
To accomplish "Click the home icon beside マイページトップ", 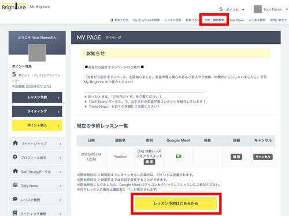I will (15, 143).
